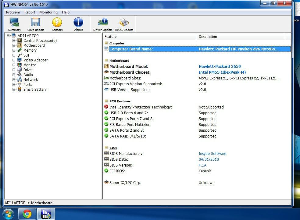300x220 pixels.
Task: Open the Windows Start orb
Action: tap(8, 214)
